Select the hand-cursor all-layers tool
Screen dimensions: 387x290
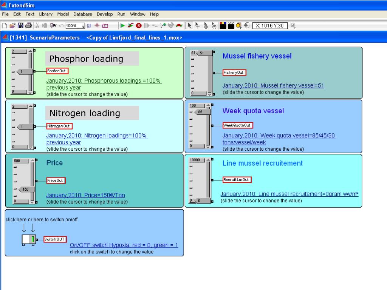(x=214, y=25)
